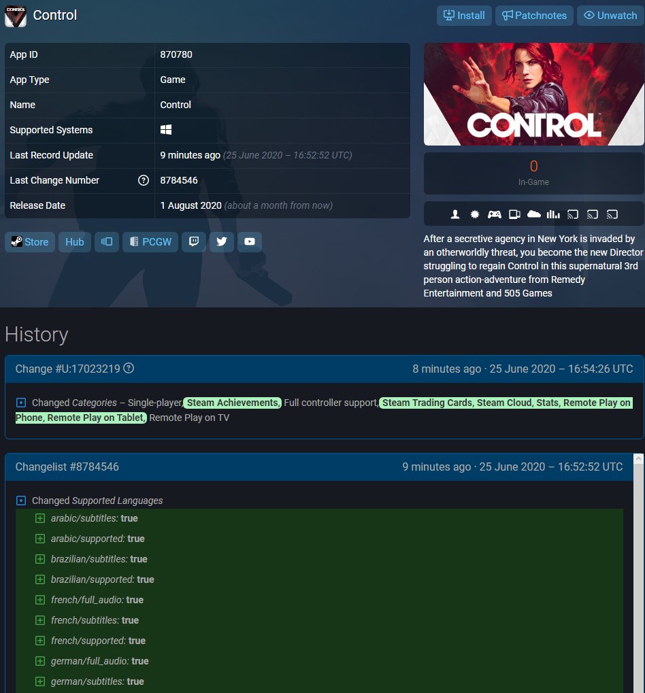Viewport: 645px width, 693px height.
Task: Click the plus icon for brazilian/subtitles
Action: point(39,558)
